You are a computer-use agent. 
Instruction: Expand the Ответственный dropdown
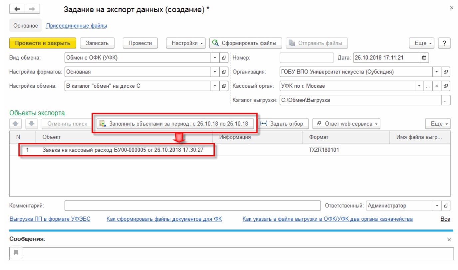[437, 206]
